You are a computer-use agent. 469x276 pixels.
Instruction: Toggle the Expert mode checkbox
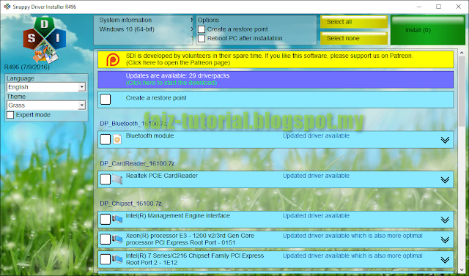(x=10, y=115)
